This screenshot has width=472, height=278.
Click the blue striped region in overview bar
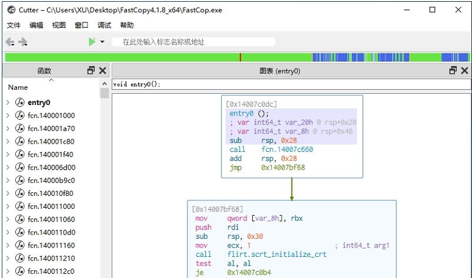point(361,57)
